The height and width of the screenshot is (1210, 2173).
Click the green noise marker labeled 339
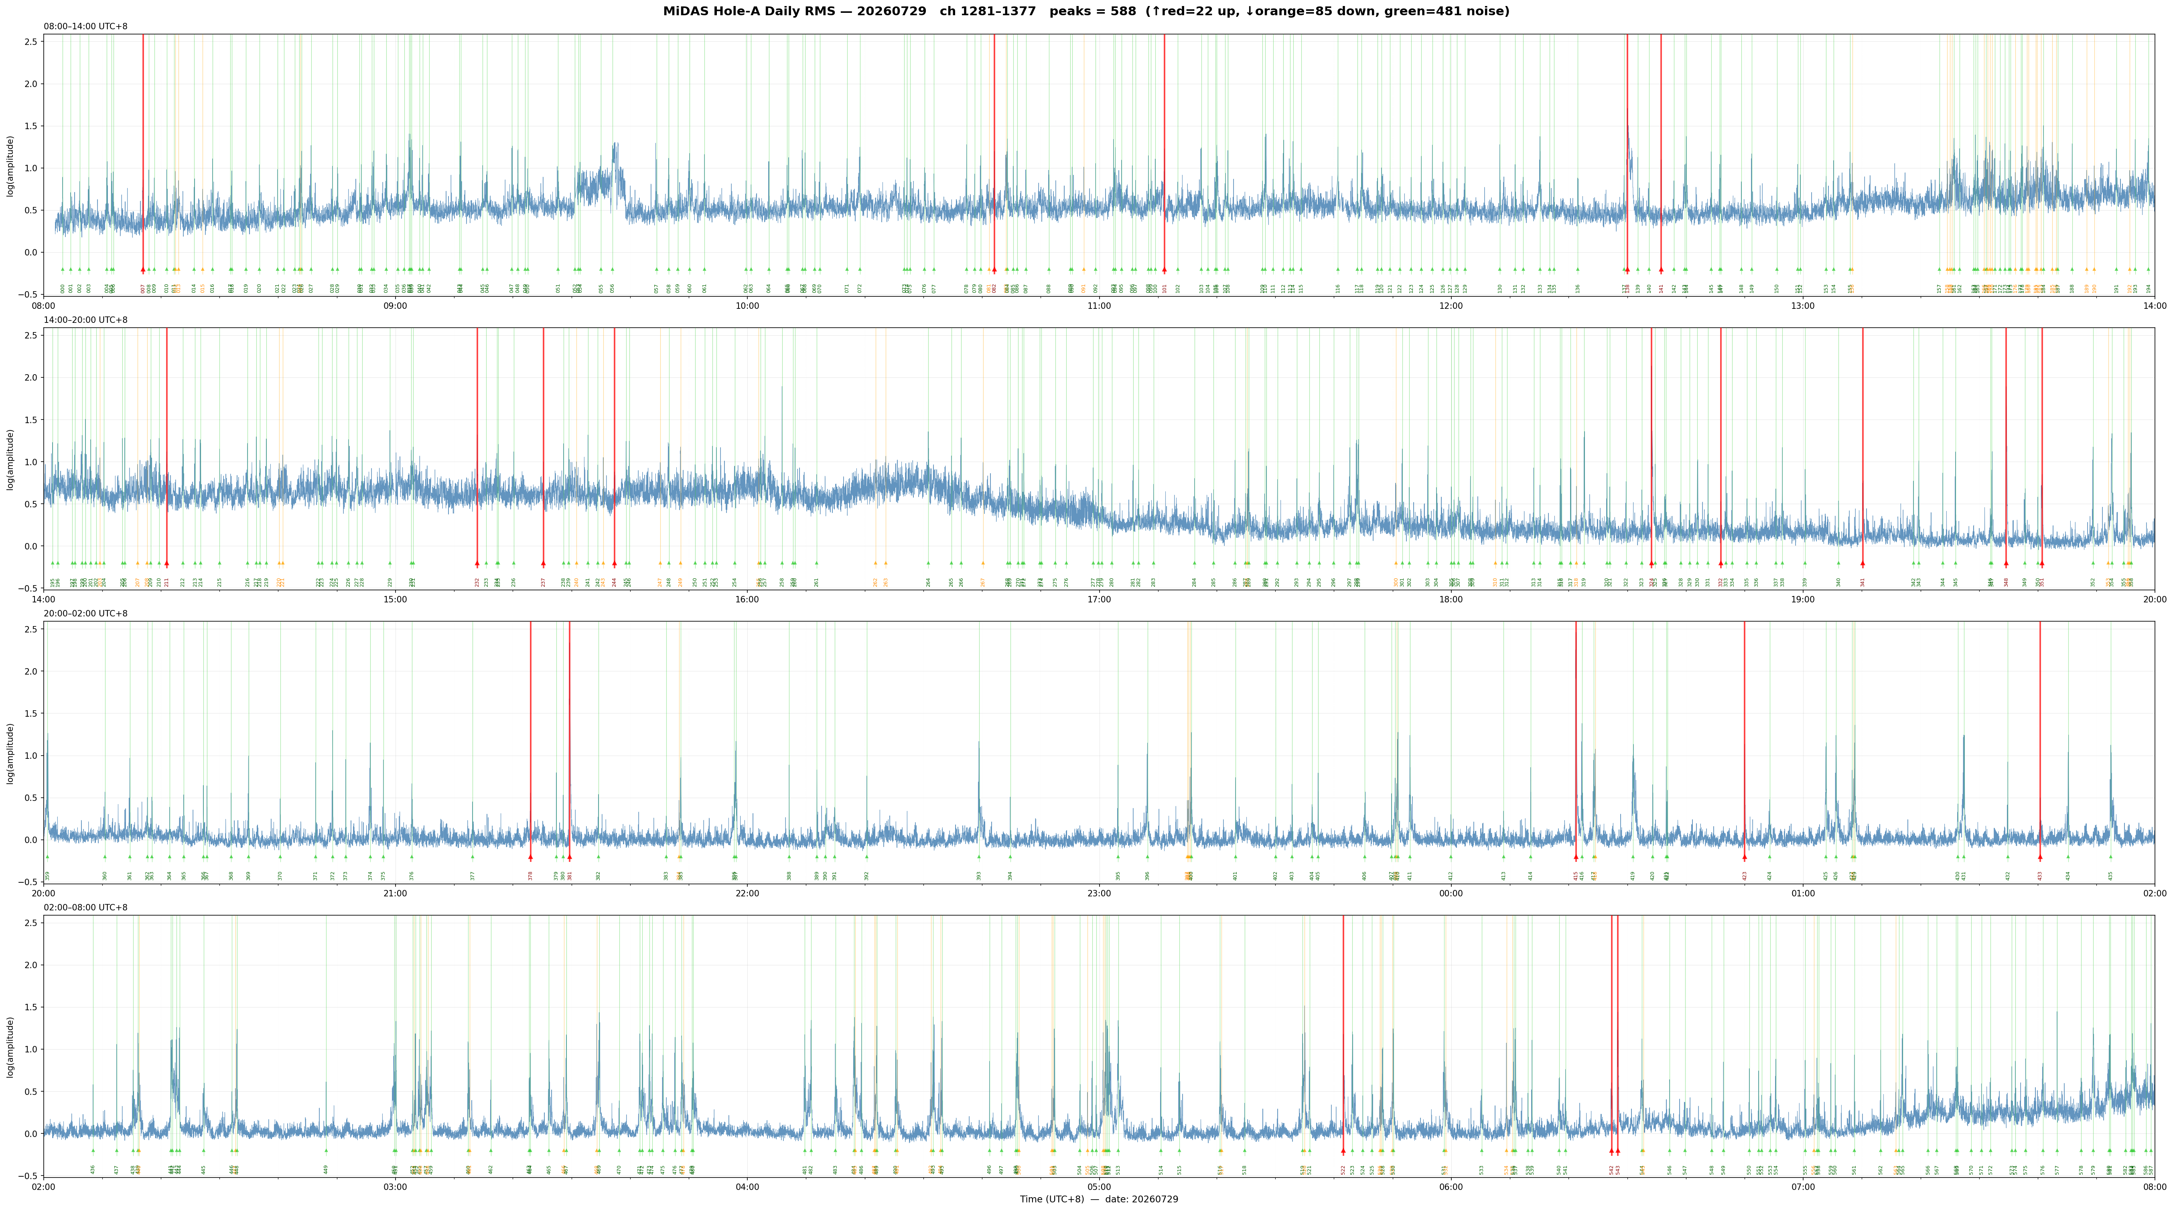1805,563
